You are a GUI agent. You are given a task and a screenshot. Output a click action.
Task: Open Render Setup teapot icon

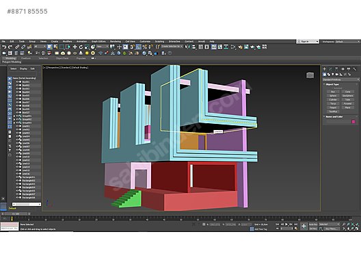click(240, 47)
